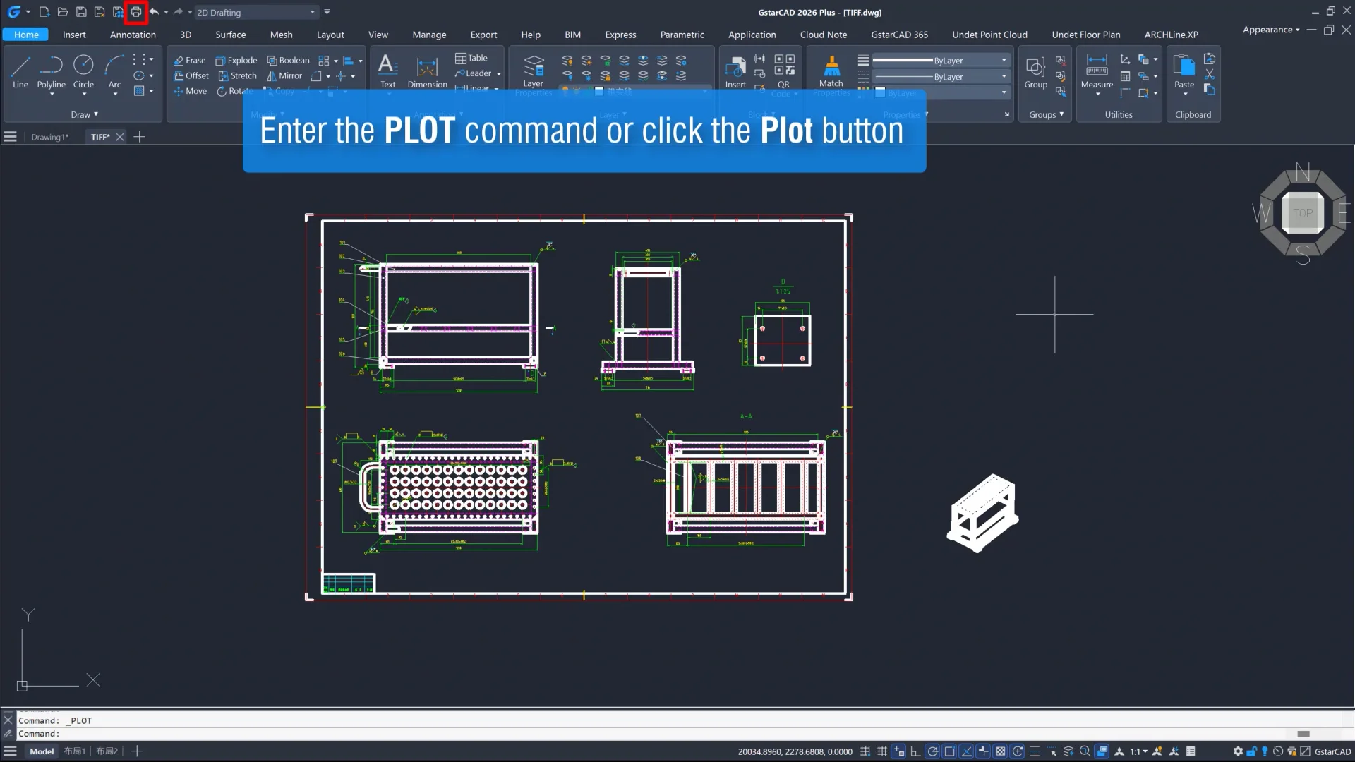Viewport: 1355px width, 762px height.
Task: Switch to Drawing1 document tab
Action: [49, 137]
